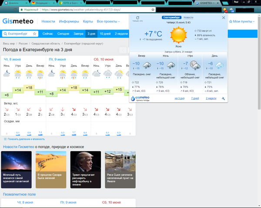
Task: Open geomagnetic Чт, 8 июня column header
Action: (x=25, y=202)
